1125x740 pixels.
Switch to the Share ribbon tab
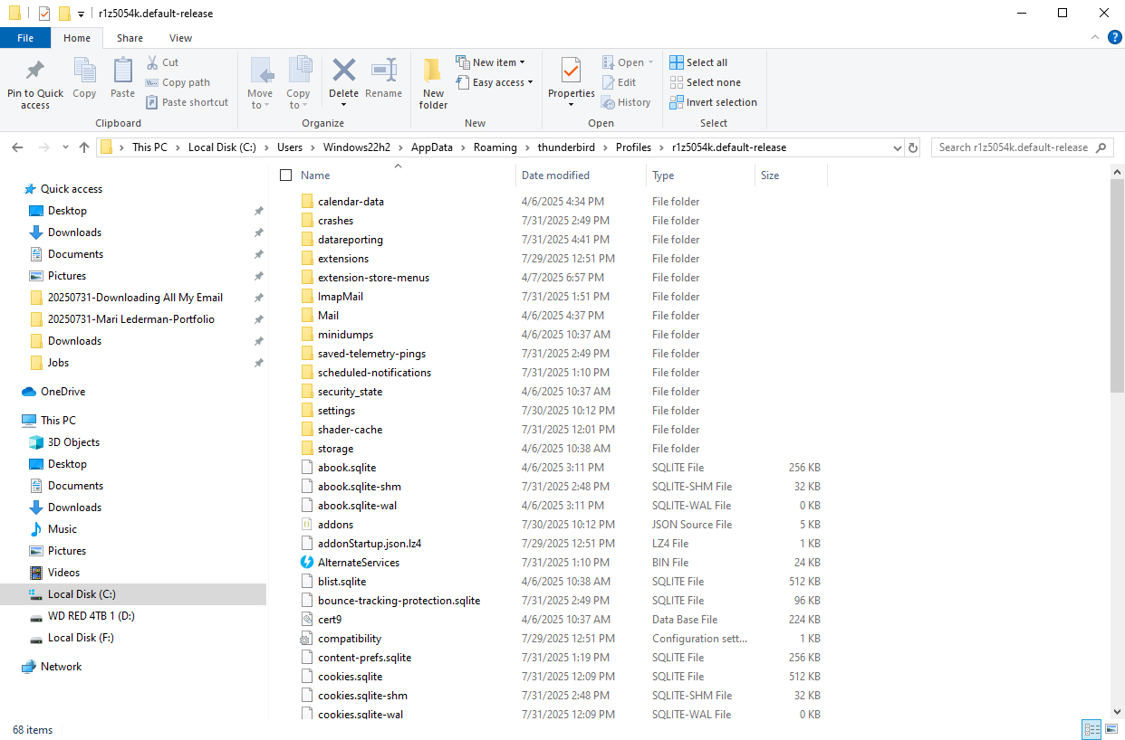pyautogui.click(x=130, y=38)
